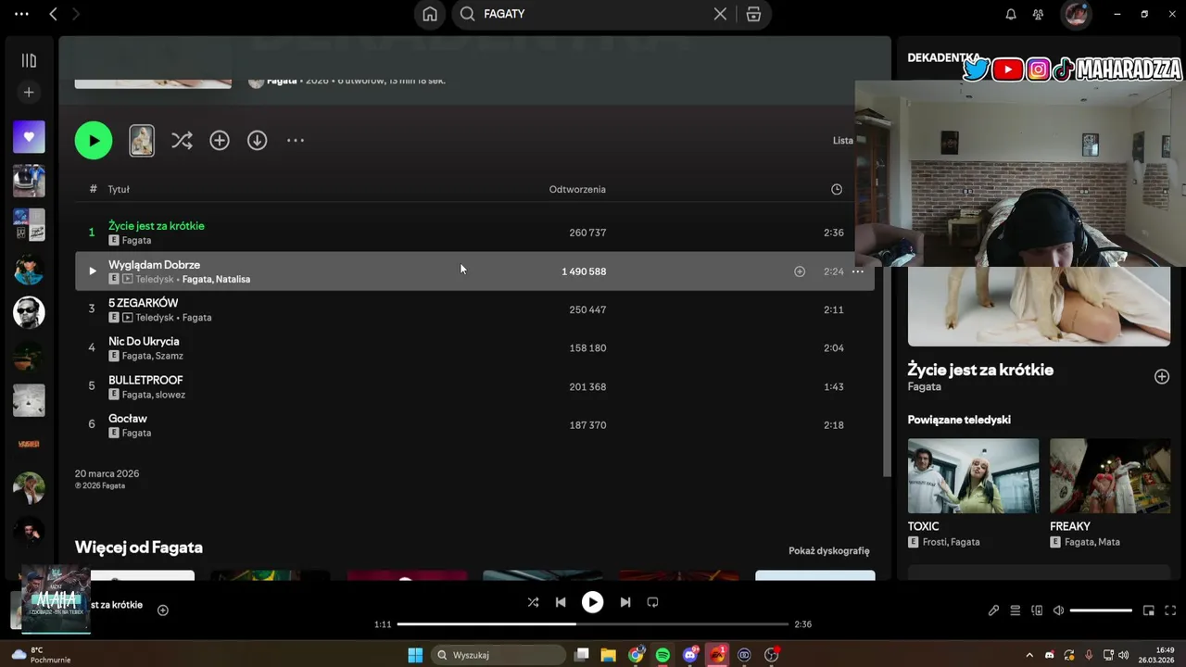1186x667 pixels.
Task: Add Życie jest za krótkie in side panel
Action: pyautogui.click(x=1161, y=376)
